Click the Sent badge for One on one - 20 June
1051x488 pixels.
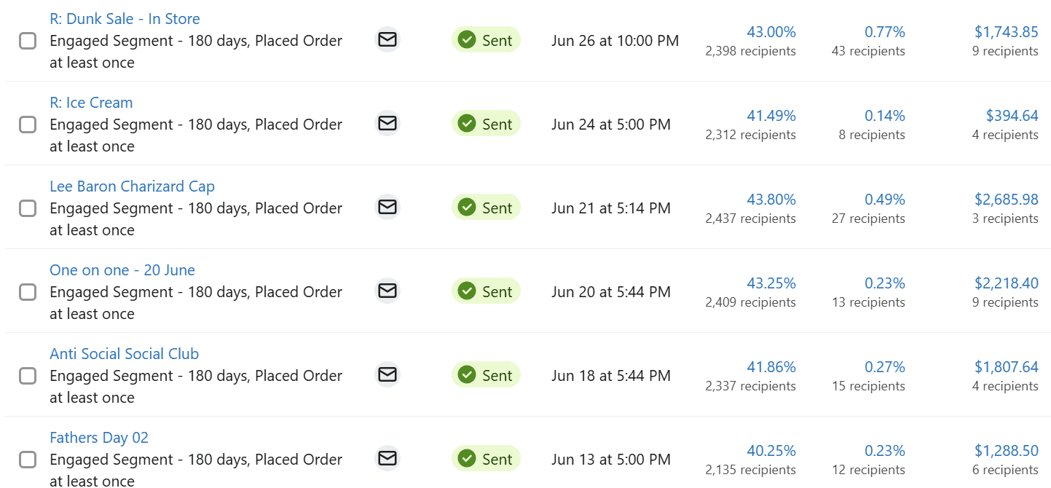[486, 291]
